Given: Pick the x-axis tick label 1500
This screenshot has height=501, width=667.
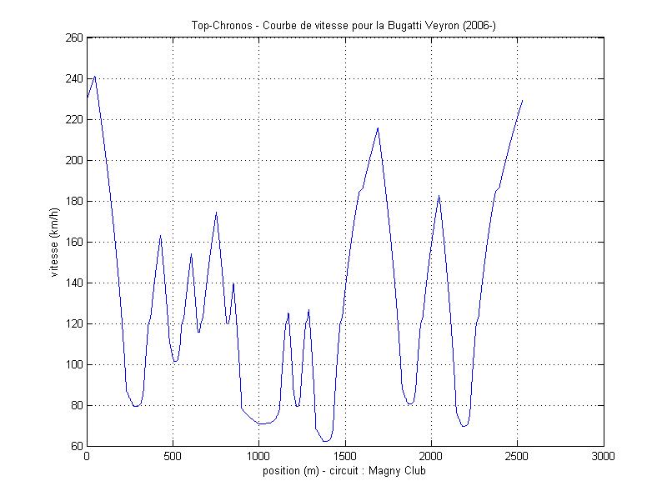Looking at the screenshot, I should 345,456.
